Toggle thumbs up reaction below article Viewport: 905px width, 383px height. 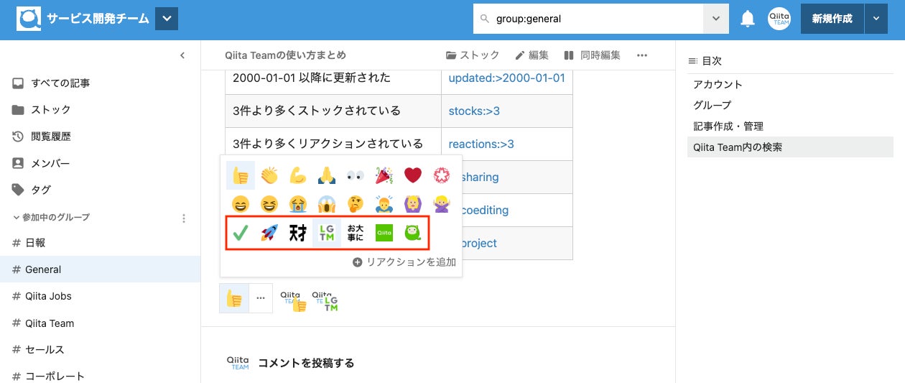tap(234, 298)
